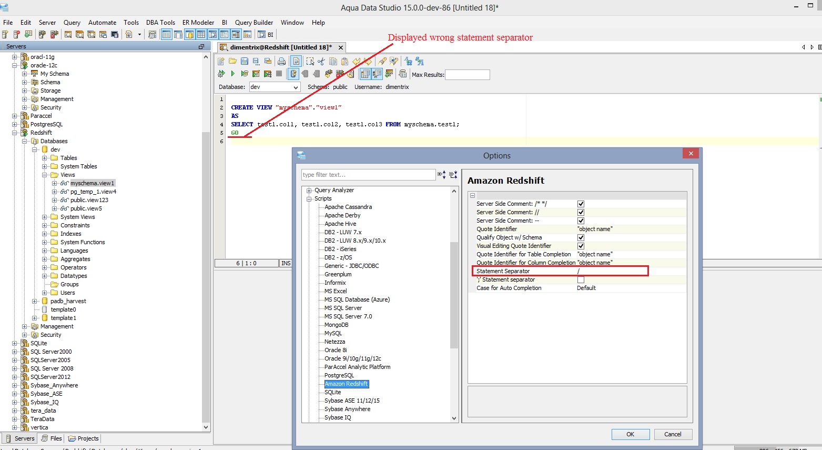Toggle Server Side Comment // checkbox

581,212
